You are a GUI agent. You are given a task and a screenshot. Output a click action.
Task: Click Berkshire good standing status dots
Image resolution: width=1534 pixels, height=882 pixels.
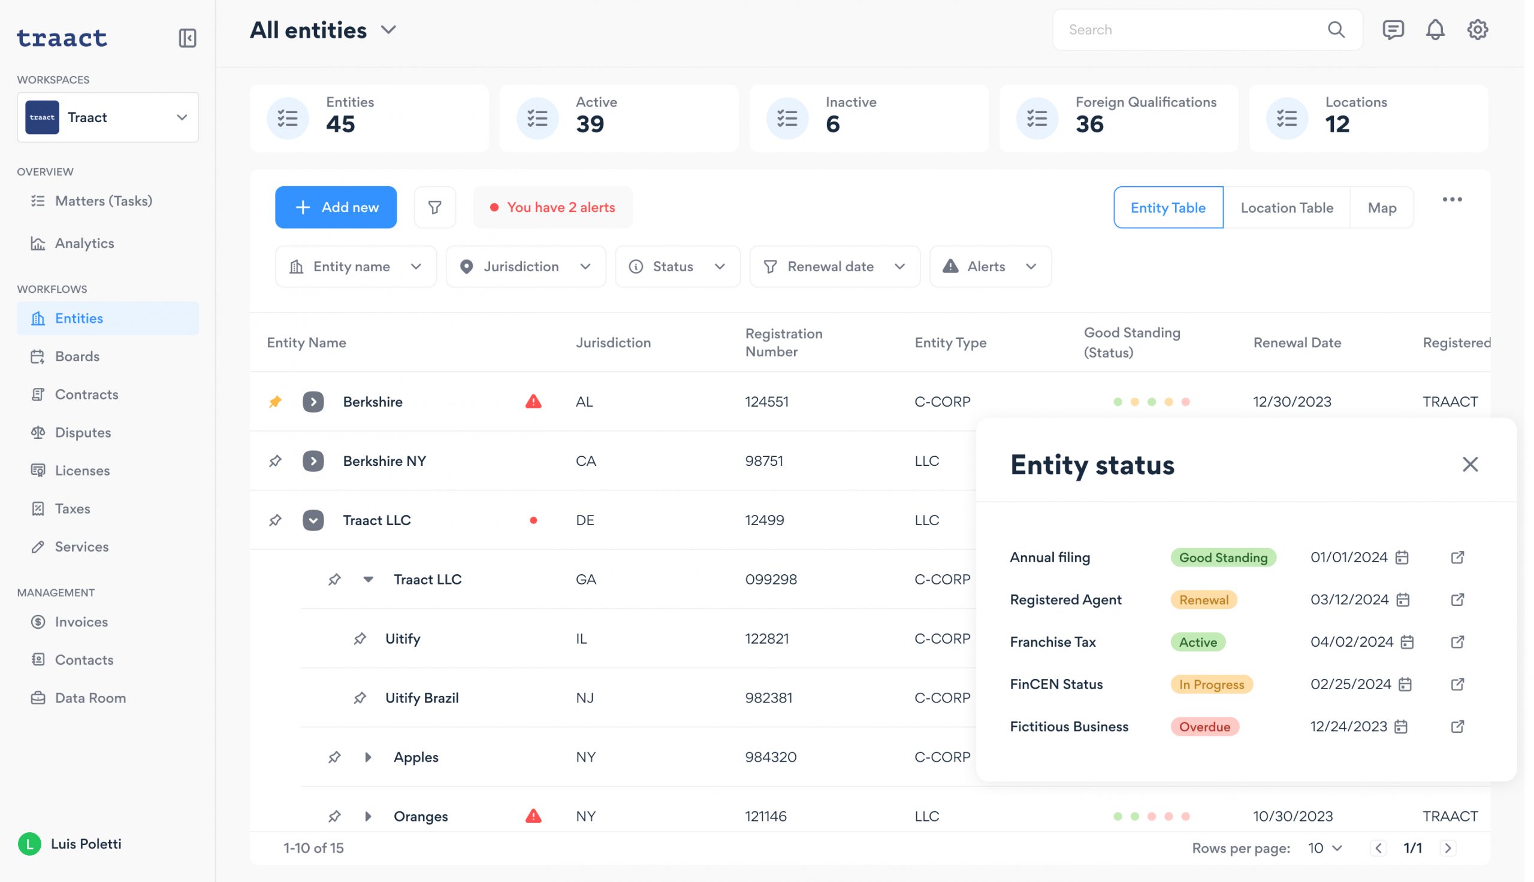(1152, 402)
